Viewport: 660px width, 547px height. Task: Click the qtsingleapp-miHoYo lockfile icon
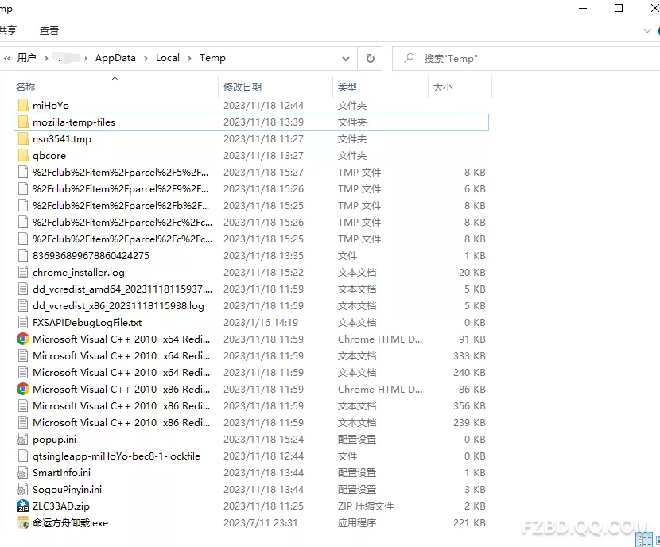coord(23,456)
